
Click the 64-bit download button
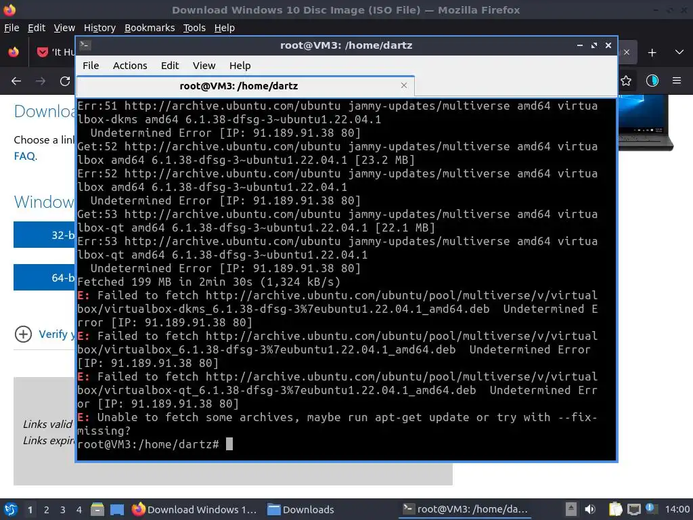44,278
